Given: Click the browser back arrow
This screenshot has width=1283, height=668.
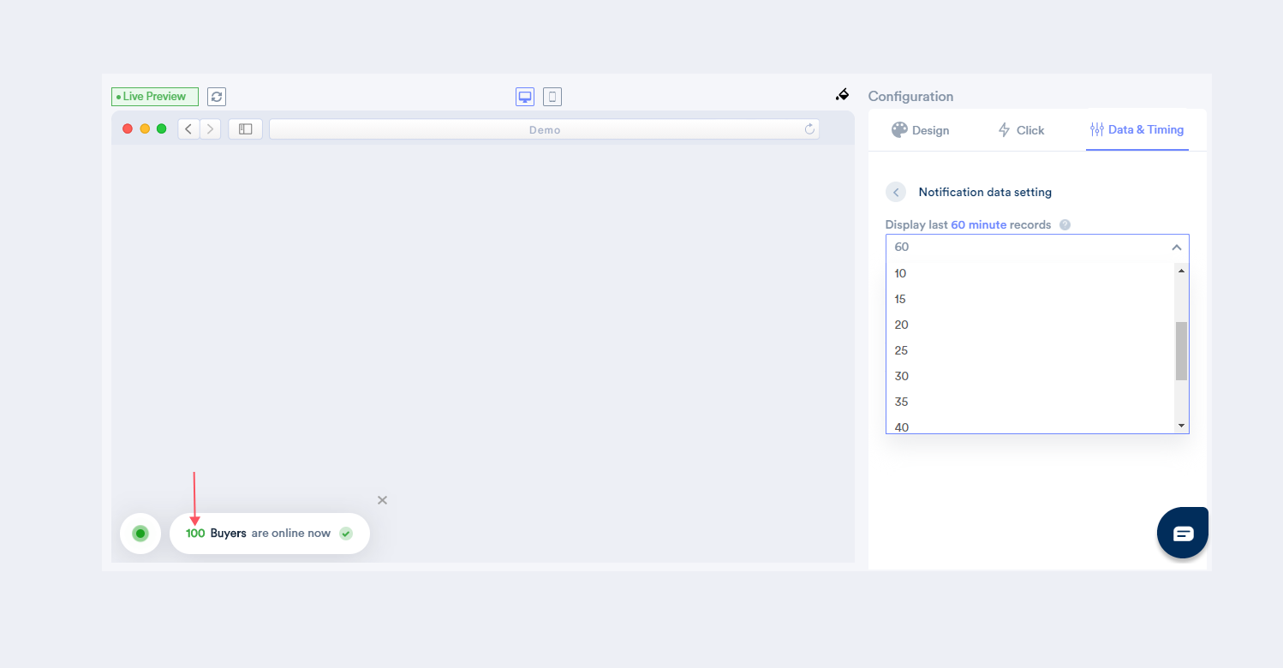Looking at the screenshot, I should (188, 129).
